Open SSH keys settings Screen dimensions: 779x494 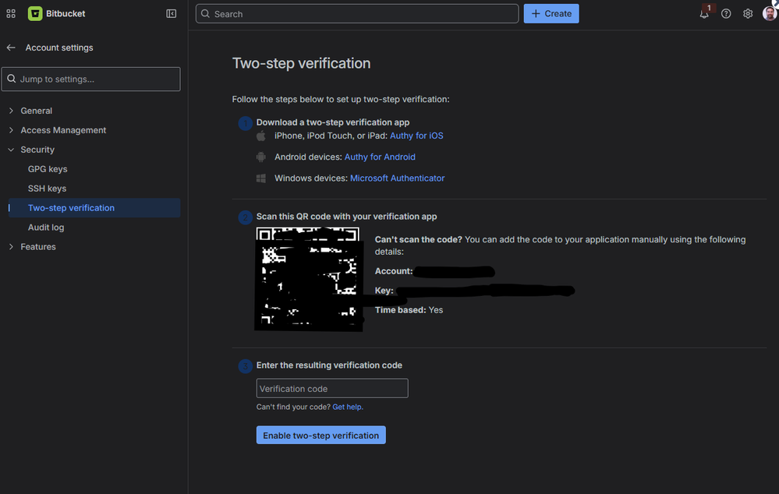(48, 188)
